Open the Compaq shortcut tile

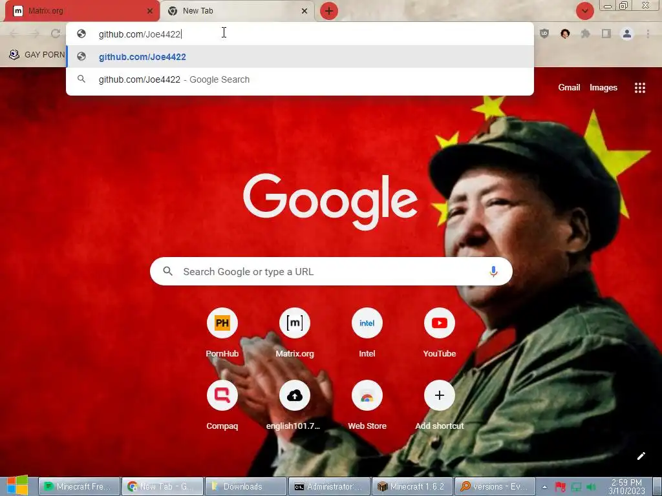tap(222, 405)
